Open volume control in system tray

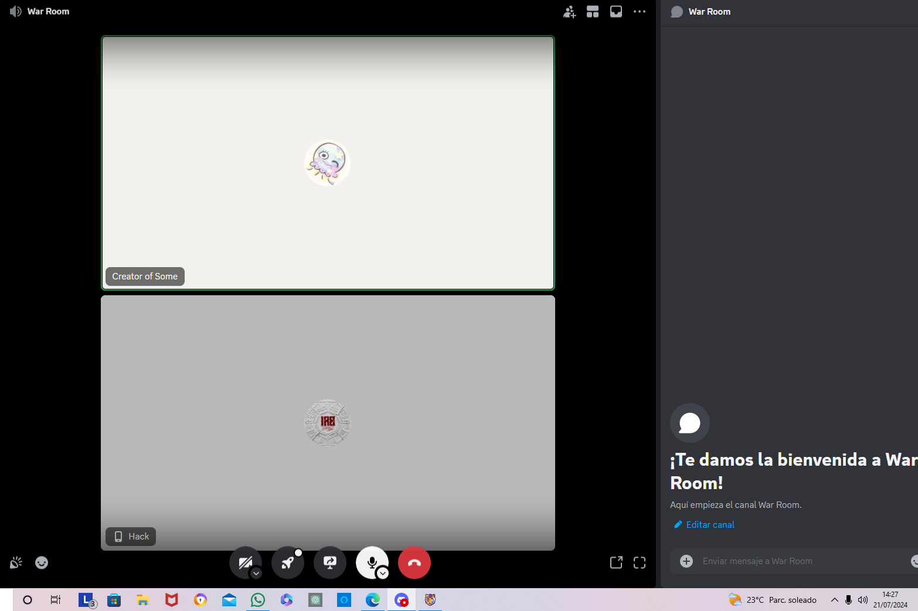click(862, 600)
